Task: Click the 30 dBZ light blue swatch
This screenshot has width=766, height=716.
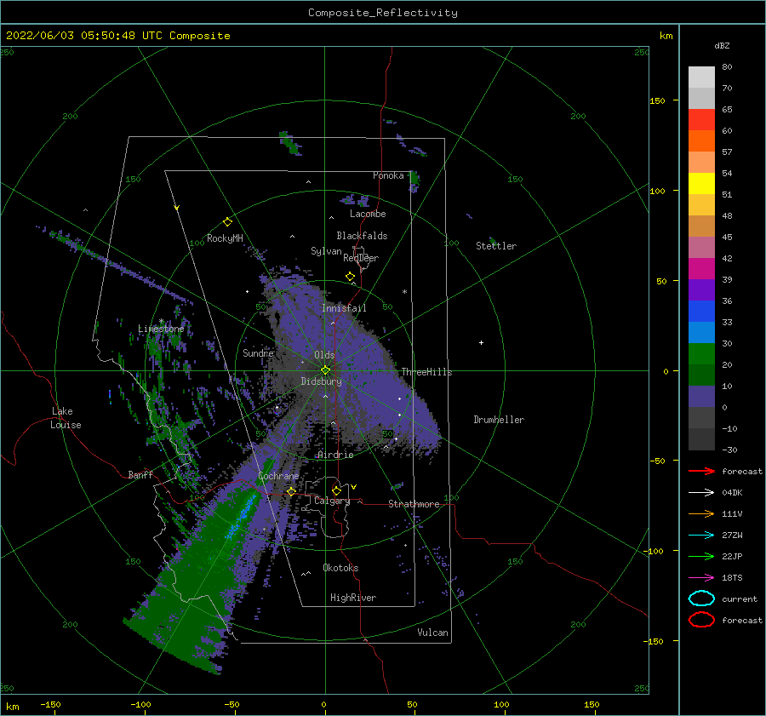Action: 701,332
